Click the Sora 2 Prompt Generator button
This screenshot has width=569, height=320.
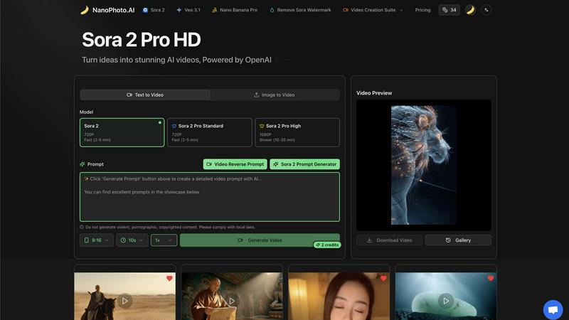(x=304, y=164)
